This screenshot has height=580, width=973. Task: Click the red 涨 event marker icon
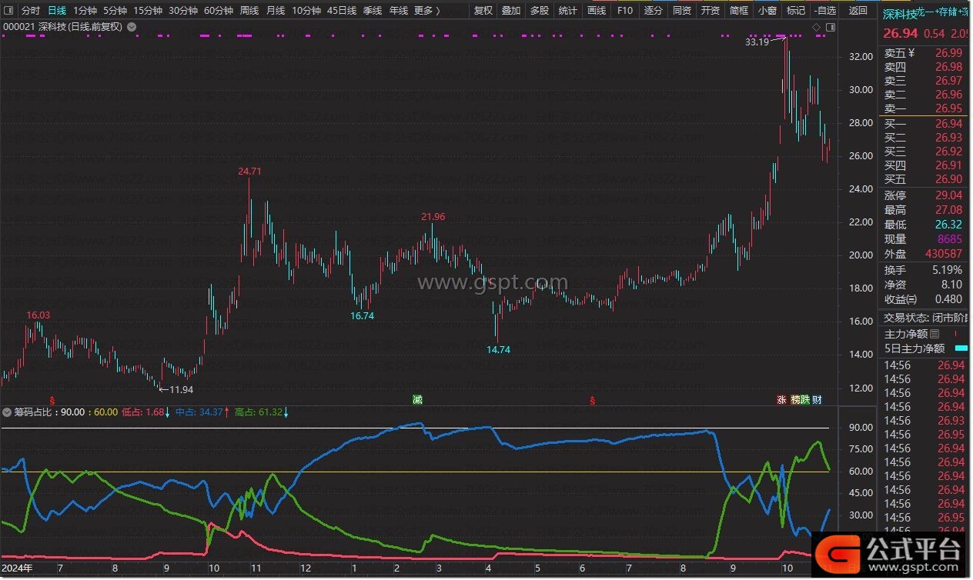click(x=781, y=399)
